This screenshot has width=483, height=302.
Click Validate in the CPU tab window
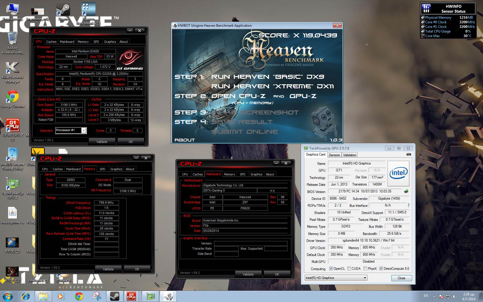tap(102, 142)
